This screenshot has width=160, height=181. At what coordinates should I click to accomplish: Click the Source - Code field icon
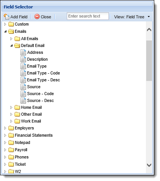pos(23,94)
